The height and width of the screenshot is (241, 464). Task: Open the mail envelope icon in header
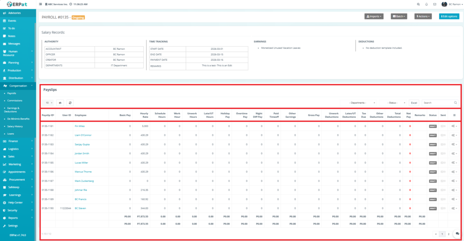pyautogui.click(x=435, y=4)
